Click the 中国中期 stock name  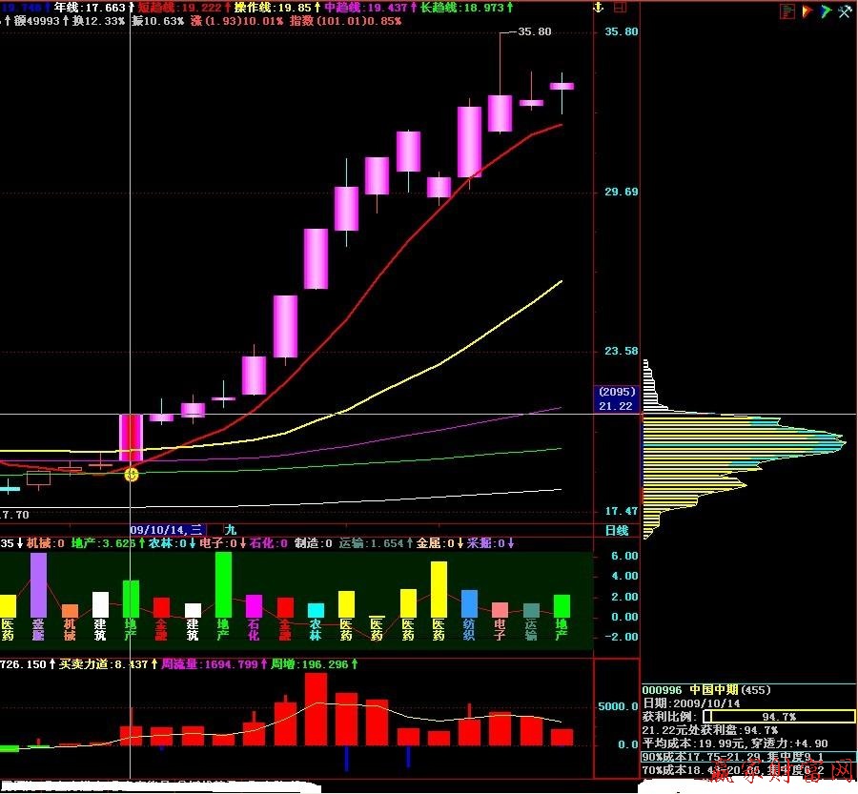pyautogui.click(x=714, y=690)
